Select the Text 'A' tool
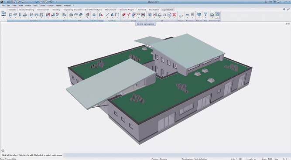 pos(112,14)
